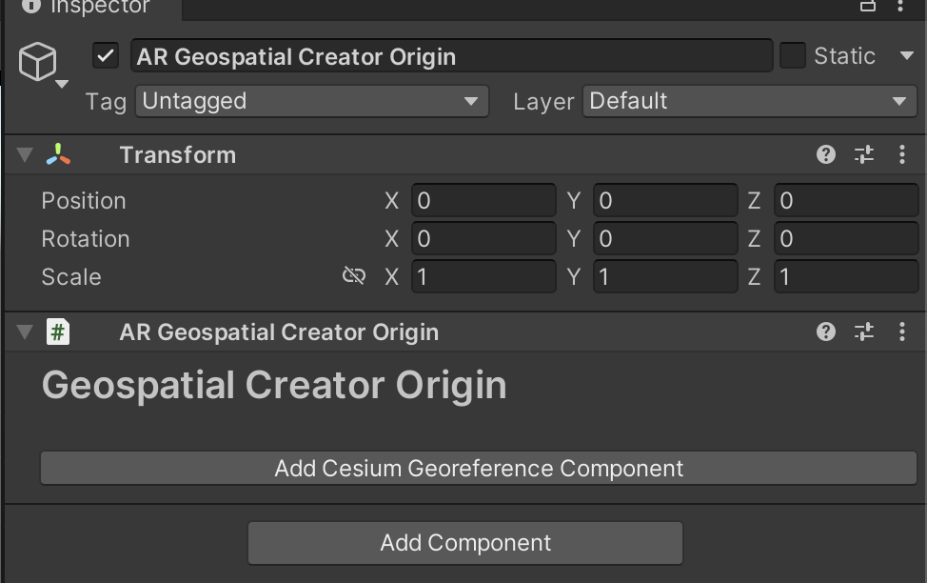Collapse the Transform component foldout
The height and width of the screenshot is (583, 927).
(x=23, y=154)
